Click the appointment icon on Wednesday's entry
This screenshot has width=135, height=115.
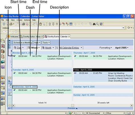tap(15, 90)
